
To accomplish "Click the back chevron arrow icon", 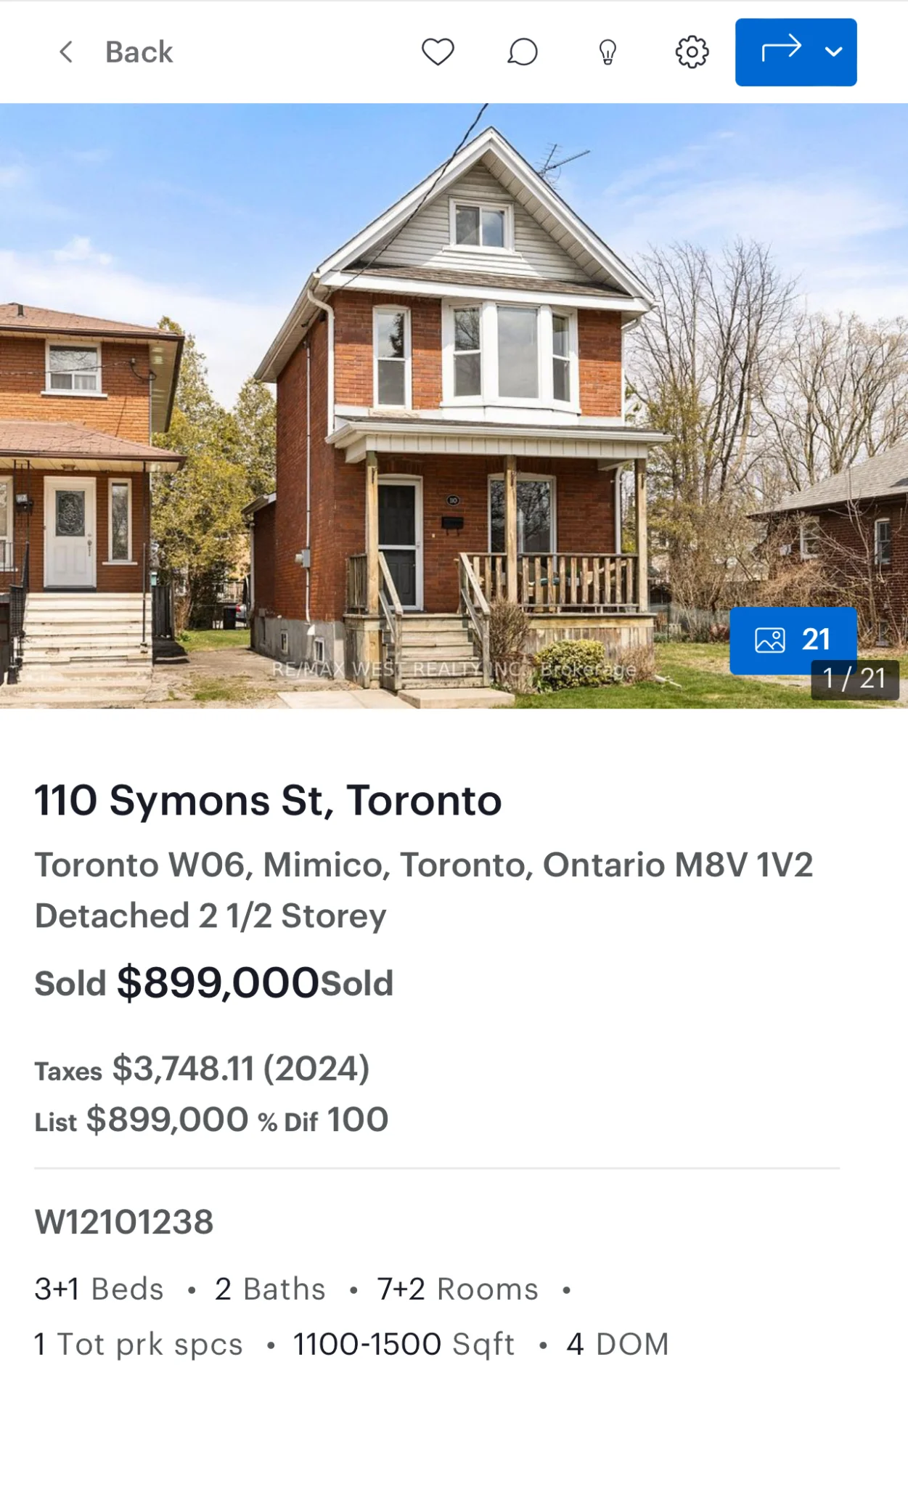I will pos(66,52).
